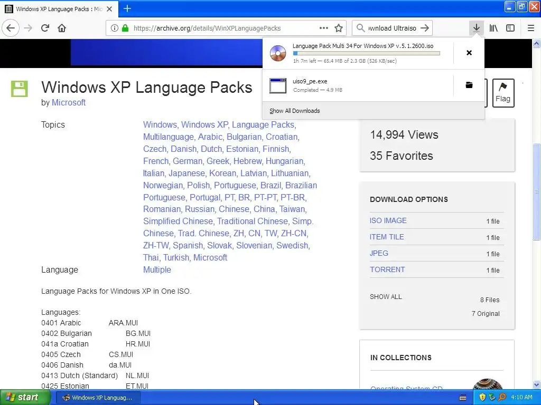Click SHOW ALL download files
Screen dimensions: 541x405
click(x=386, y=297)
